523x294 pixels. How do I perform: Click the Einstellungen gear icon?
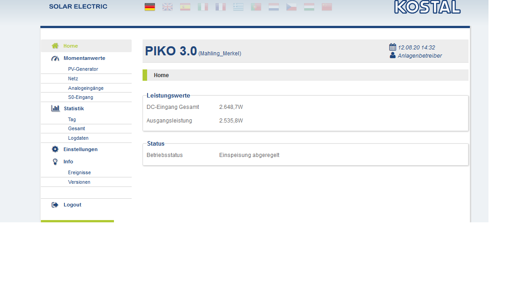click(x=55, y=149)
